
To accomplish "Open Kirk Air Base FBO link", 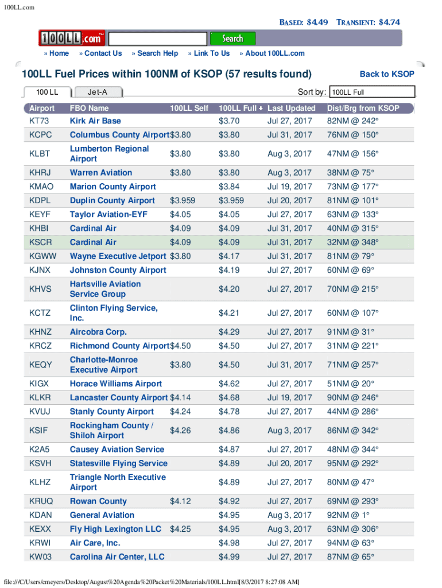I will tap(95, 121).
